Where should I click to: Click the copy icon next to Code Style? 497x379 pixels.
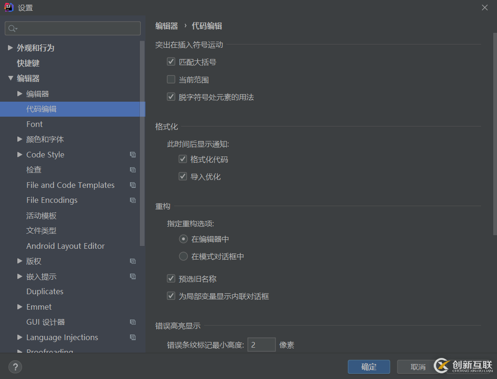pyautogui.click(x=133, y=155)
